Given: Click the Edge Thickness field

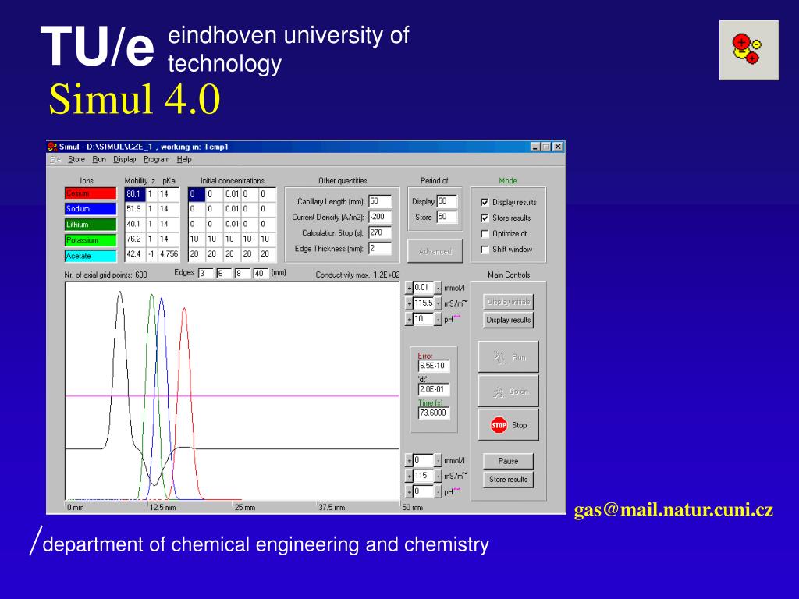Looking at the screenshot, I should pyautogui.click(x=380, y=249).
